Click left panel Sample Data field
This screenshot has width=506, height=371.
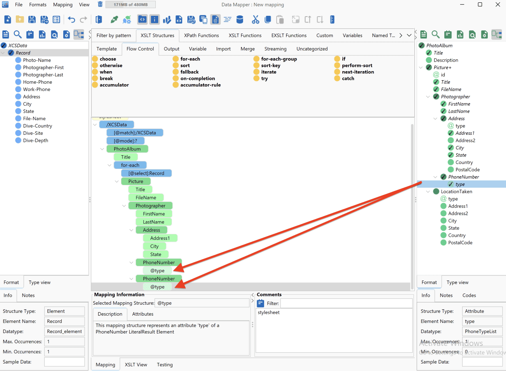click(64, 362)
